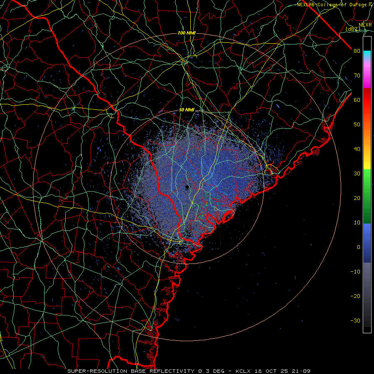Image resolution: width=374 pixels, height=374 pixels.
Task: Click the 60 dBZ scale value
Action: 357,100
